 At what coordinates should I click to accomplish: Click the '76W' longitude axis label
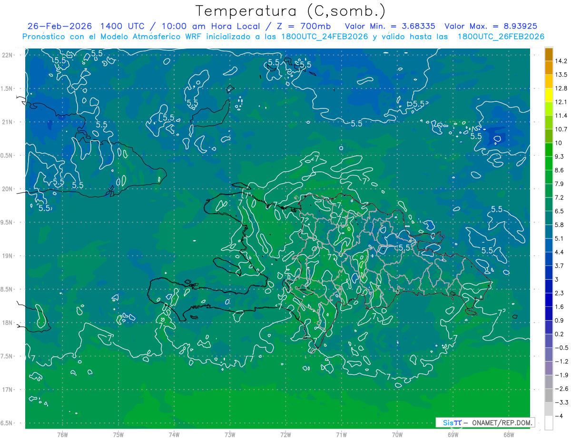[62, 434]
